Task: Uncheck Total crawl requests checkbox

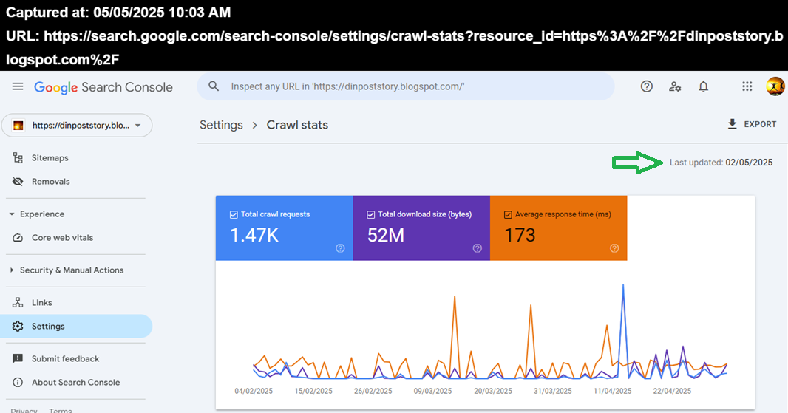Action: tap(234, 214)
